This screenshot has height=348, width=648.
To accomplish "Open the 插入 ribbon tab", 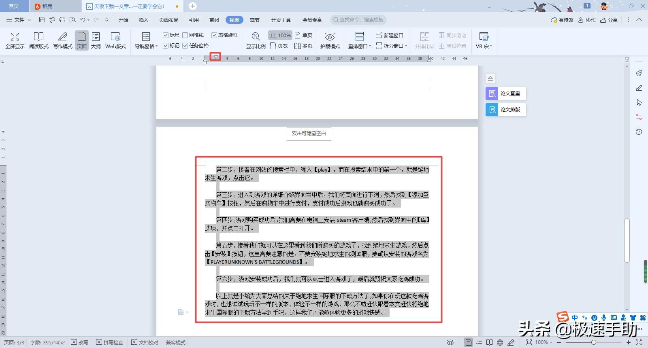I will pos(143,20).
